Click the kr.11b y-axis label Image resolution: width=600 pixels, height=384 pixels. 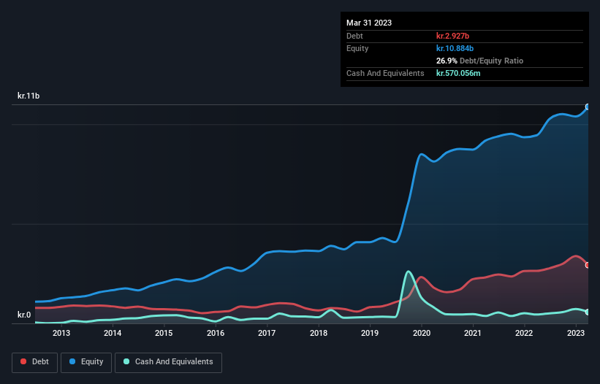click(29, 96)
